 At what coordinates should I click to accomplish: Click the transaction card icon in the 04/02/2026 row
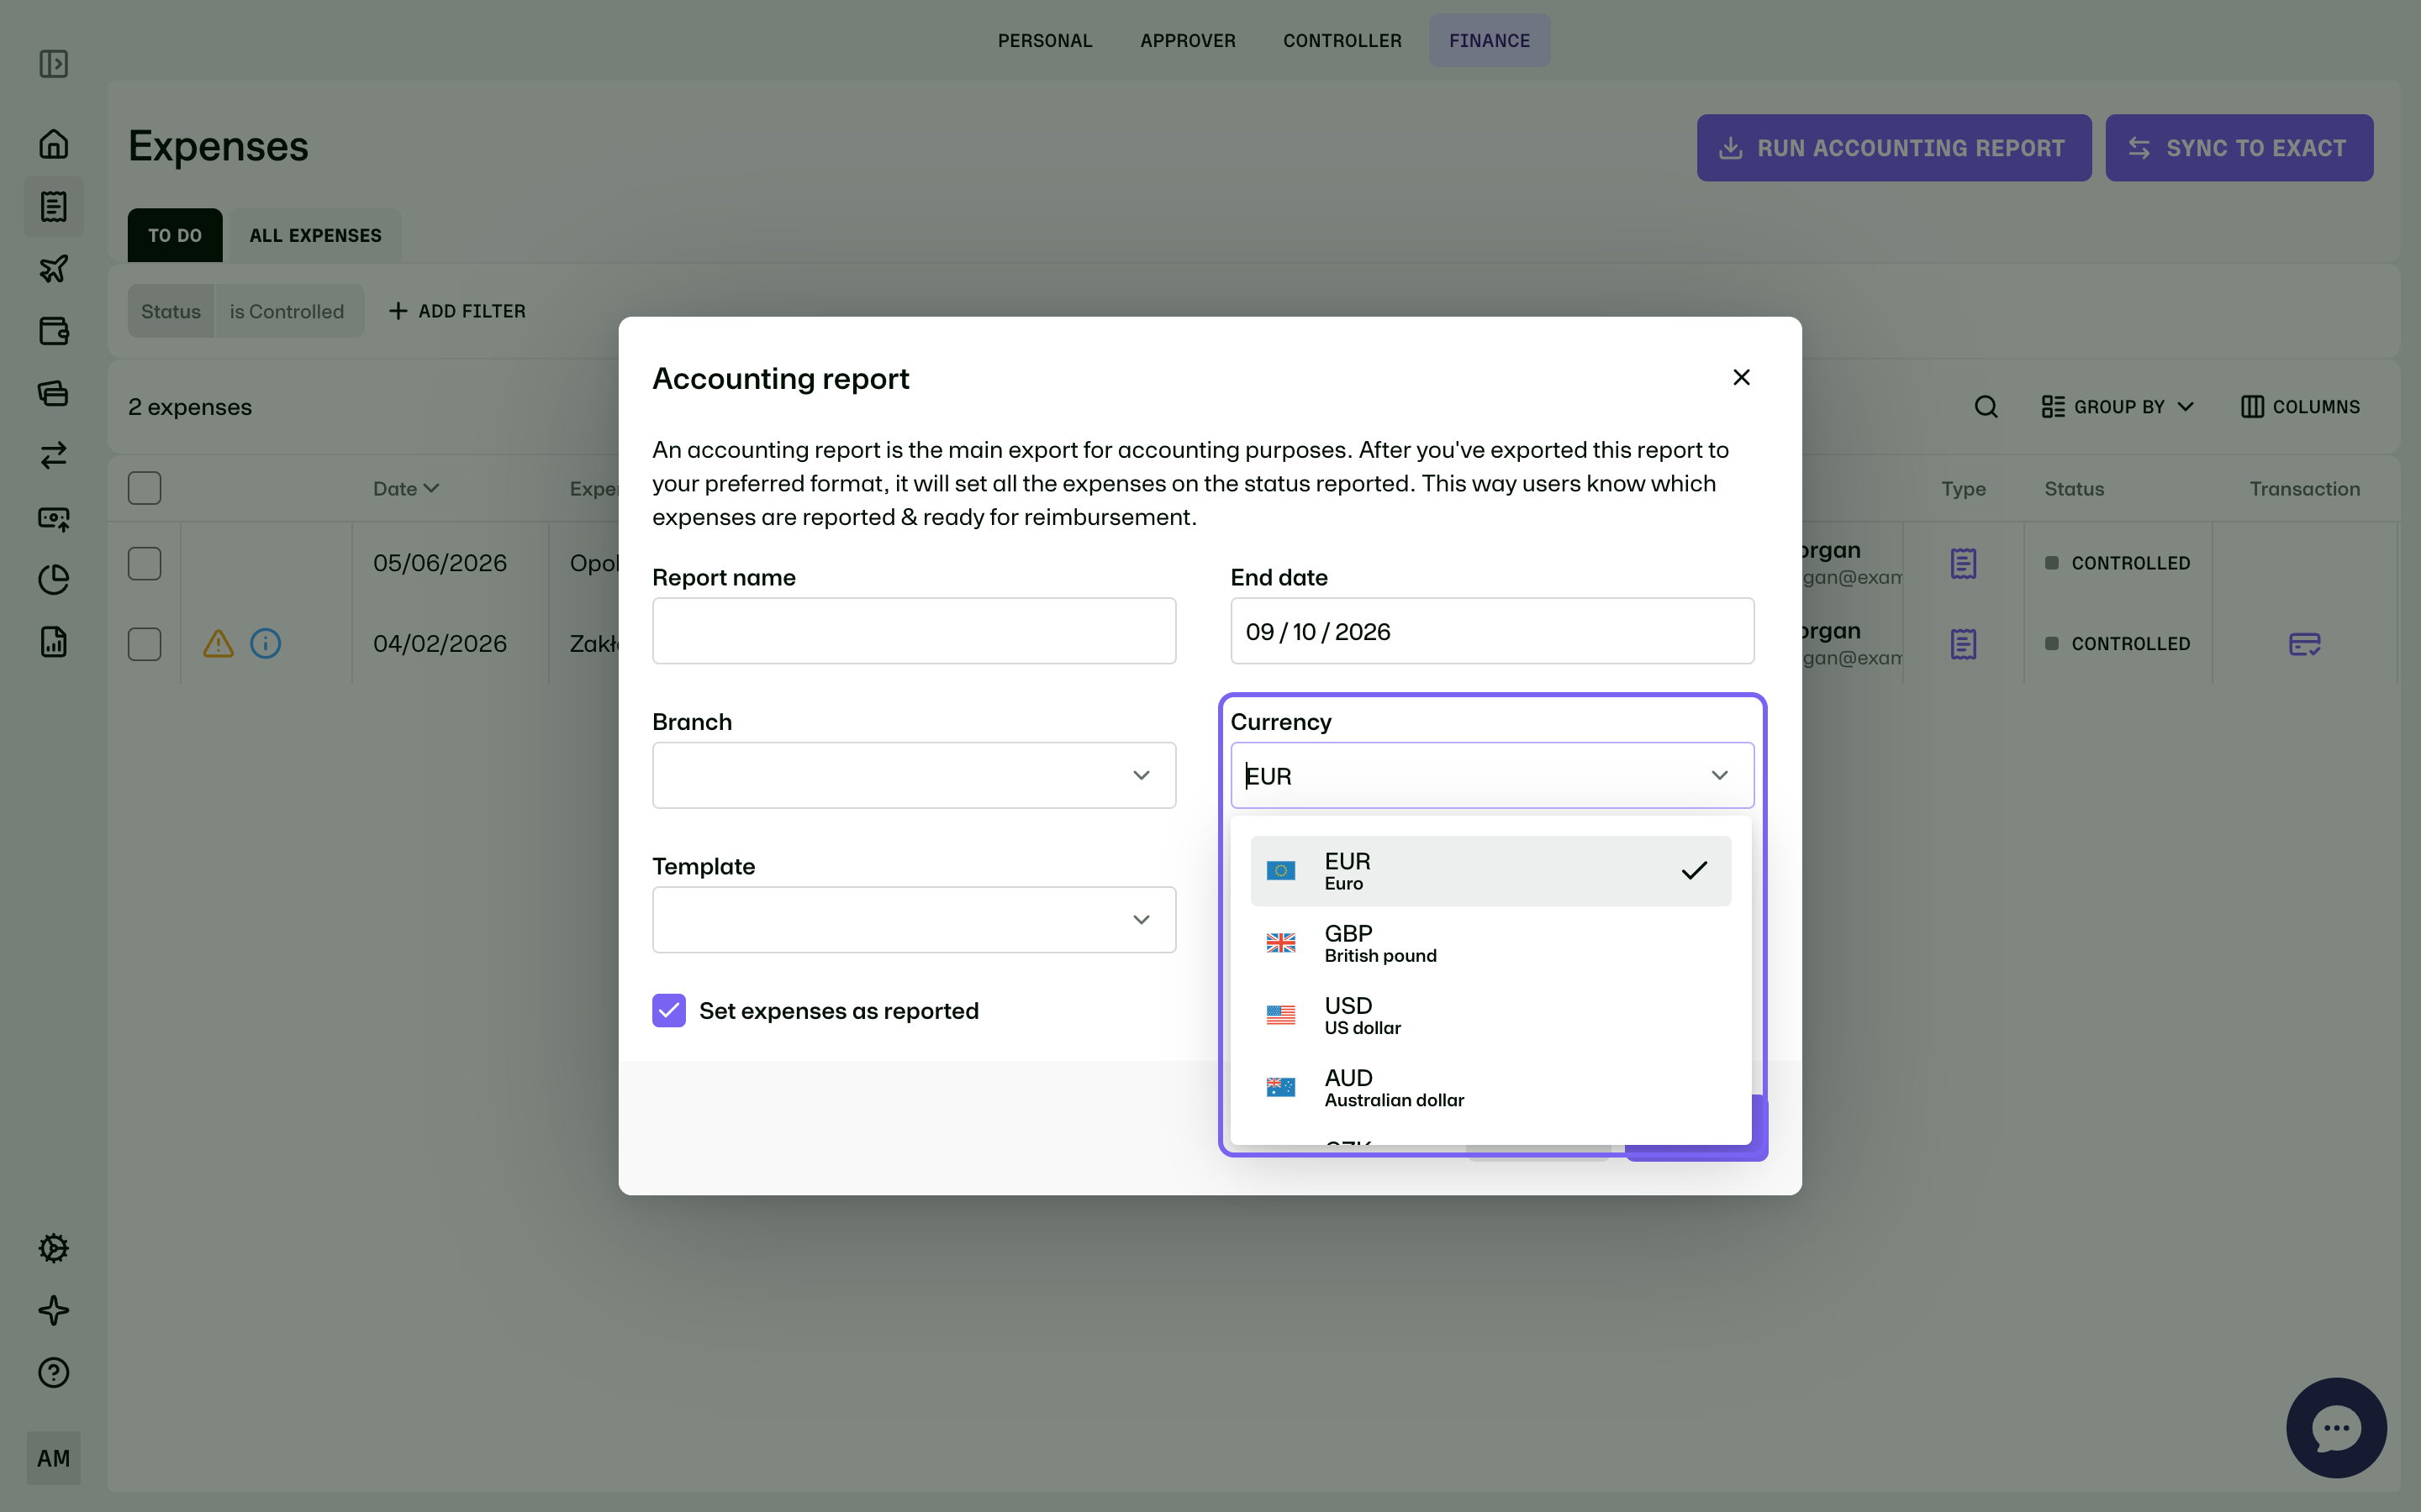point(2304,644)
